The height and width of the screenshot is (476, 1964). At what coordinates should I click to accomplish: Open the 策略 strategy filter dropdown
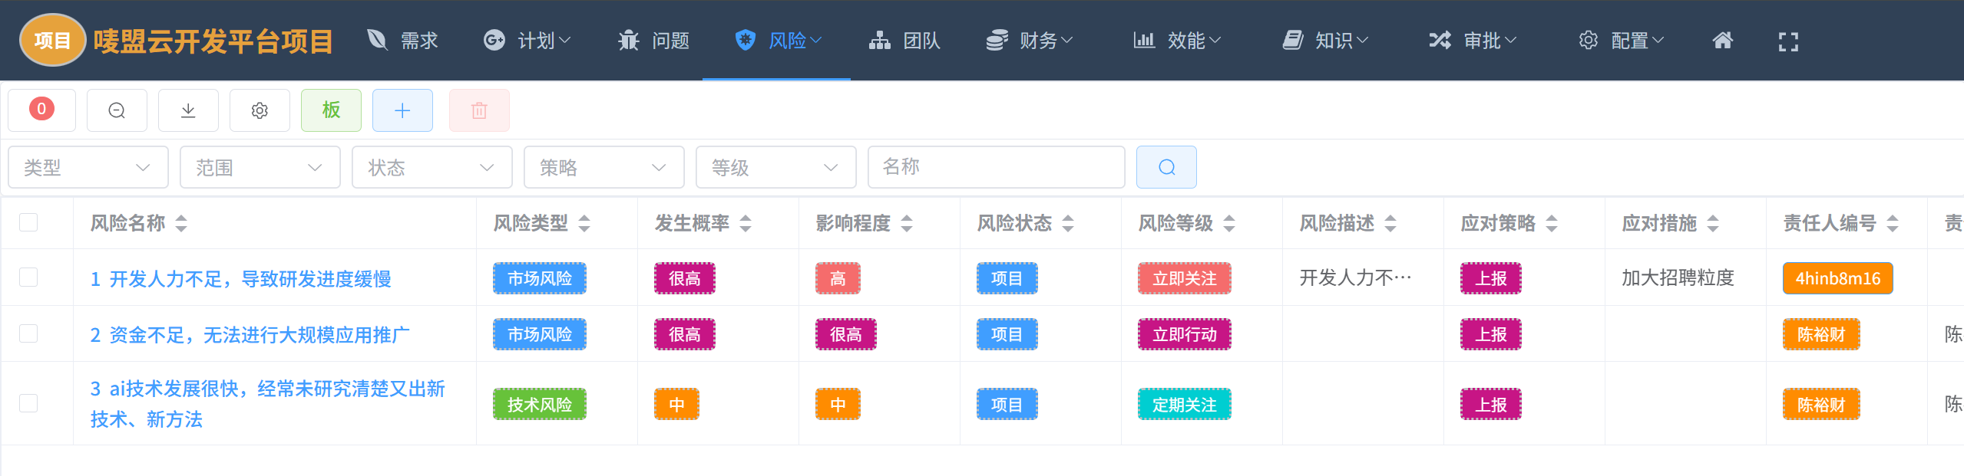[603, 167]
